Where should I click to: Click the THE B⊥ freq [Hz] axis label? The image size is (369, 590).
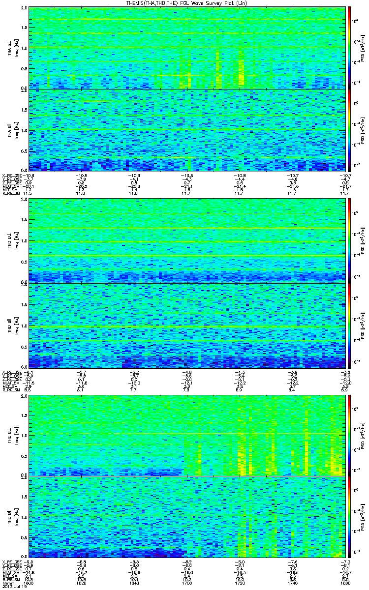click(x=12, y=435)
